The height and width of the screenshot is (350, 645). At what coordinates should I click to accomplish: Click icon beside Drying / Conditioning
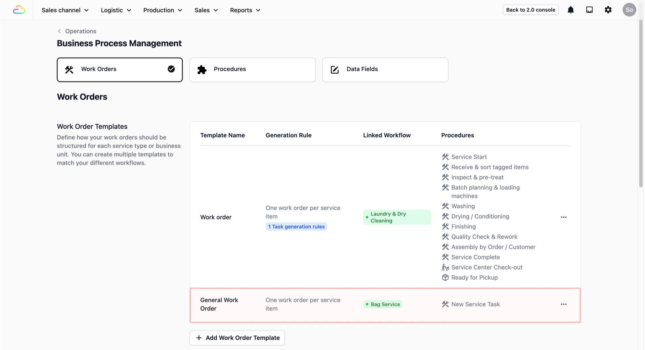pyautogui.click(x=445, y=216)
